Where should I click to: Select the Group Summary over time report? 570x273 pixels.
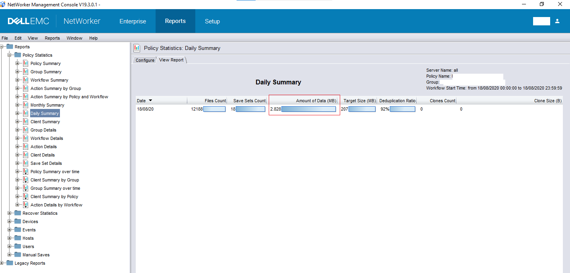click(x=55, y=188)
